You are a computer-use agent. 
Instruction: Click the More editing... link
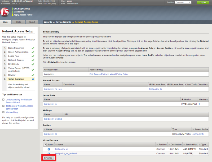(x=12, y=112)
